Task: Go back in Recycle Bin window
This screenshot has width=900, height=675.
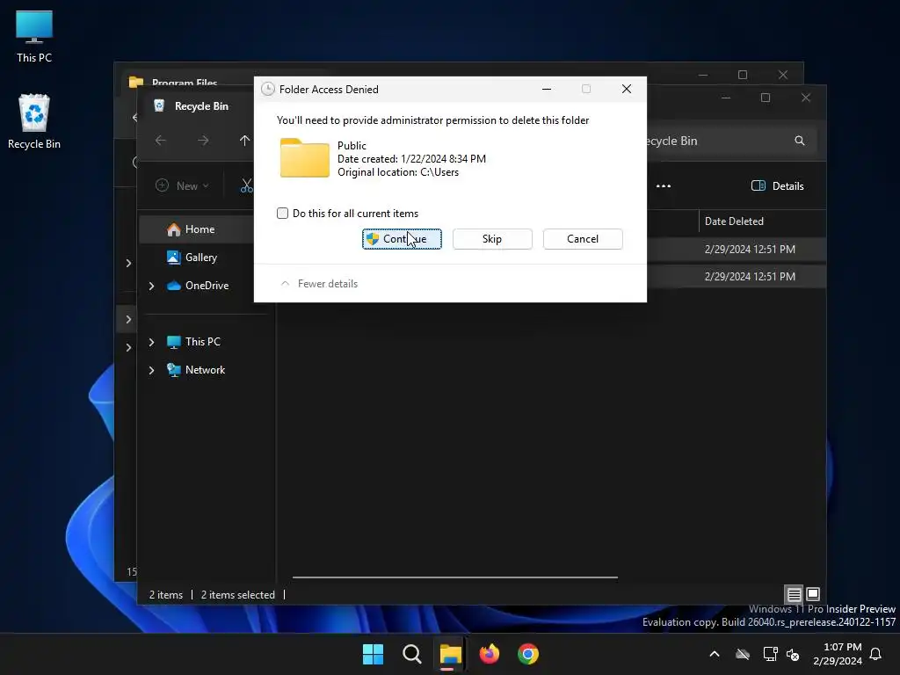Action: 161,141
